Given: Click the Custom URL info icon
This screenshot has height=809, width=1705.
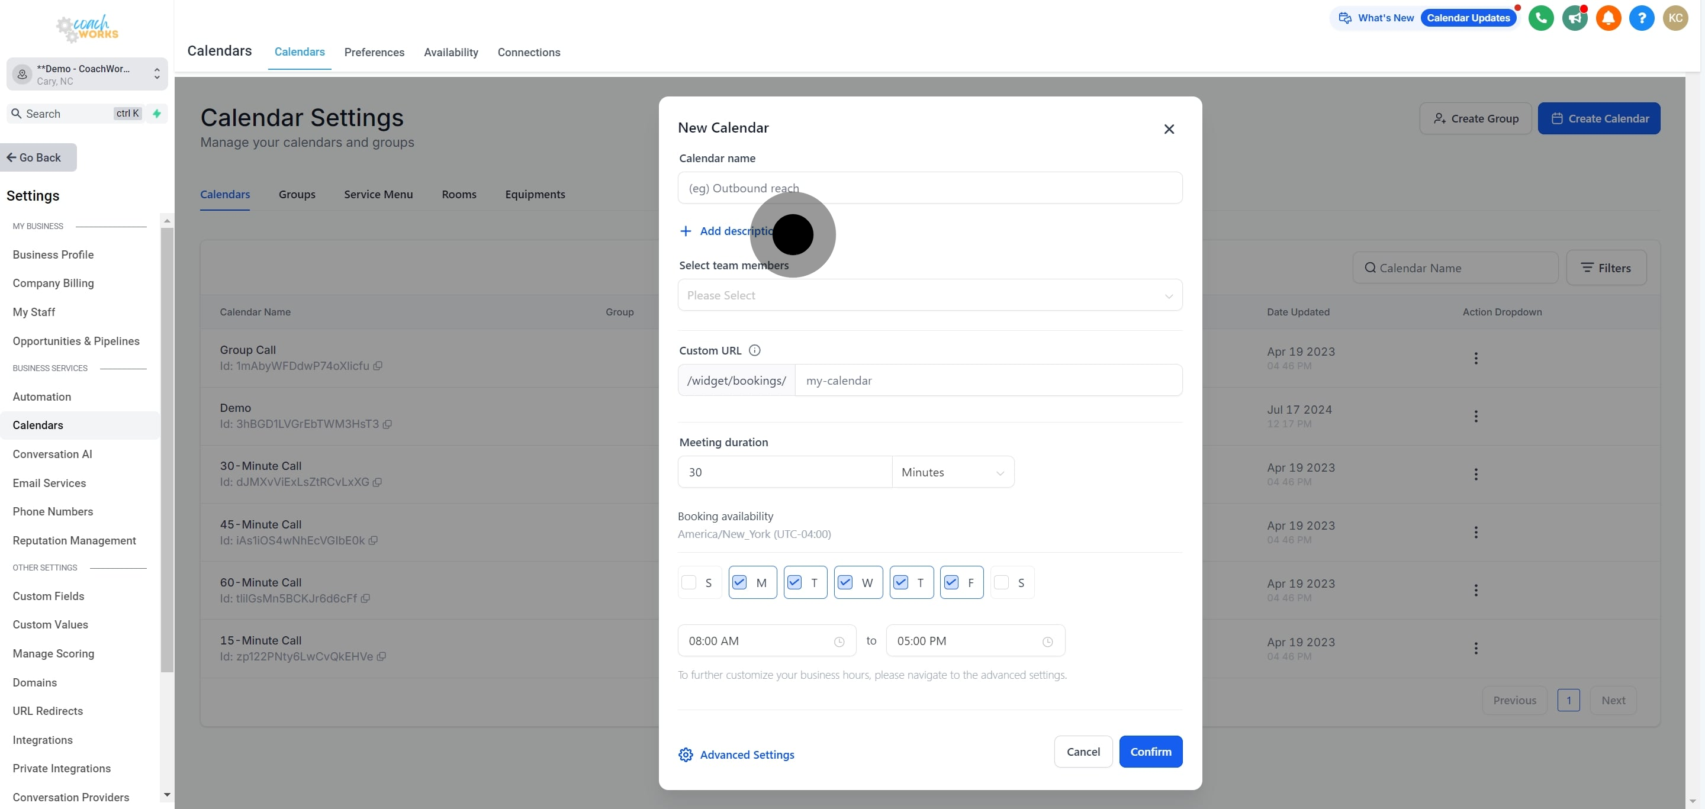Looking at the screenshot, I should pos(754,350).
